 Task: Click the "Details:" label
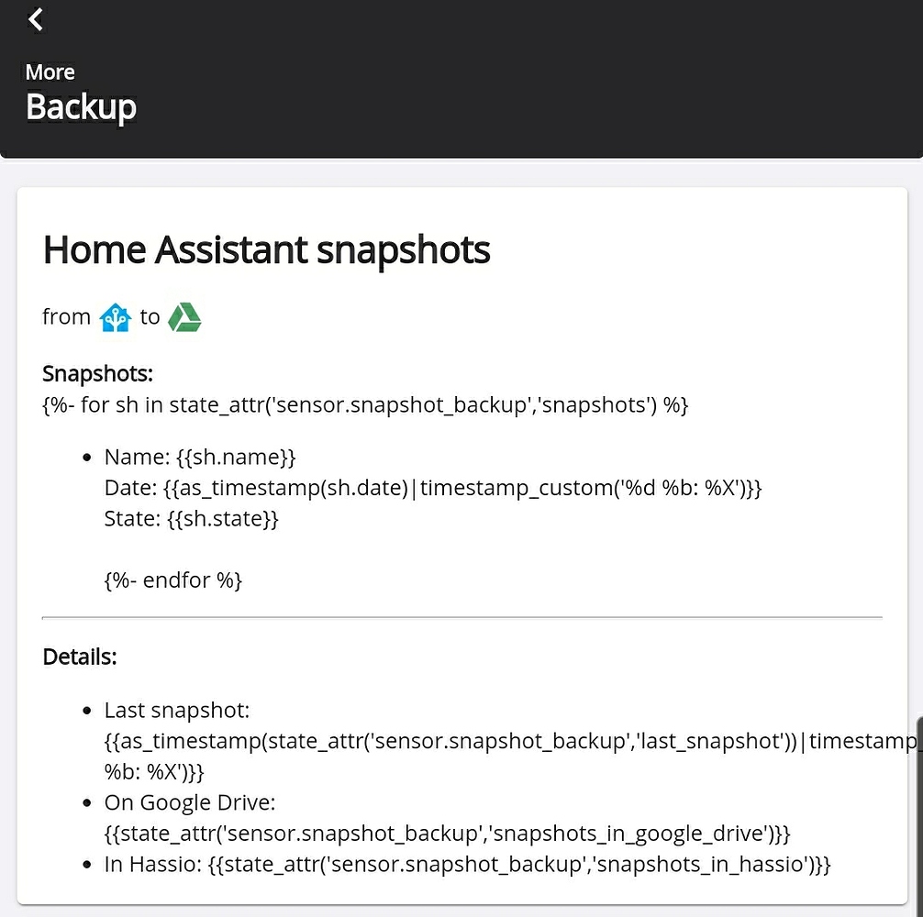pos(80,657)
